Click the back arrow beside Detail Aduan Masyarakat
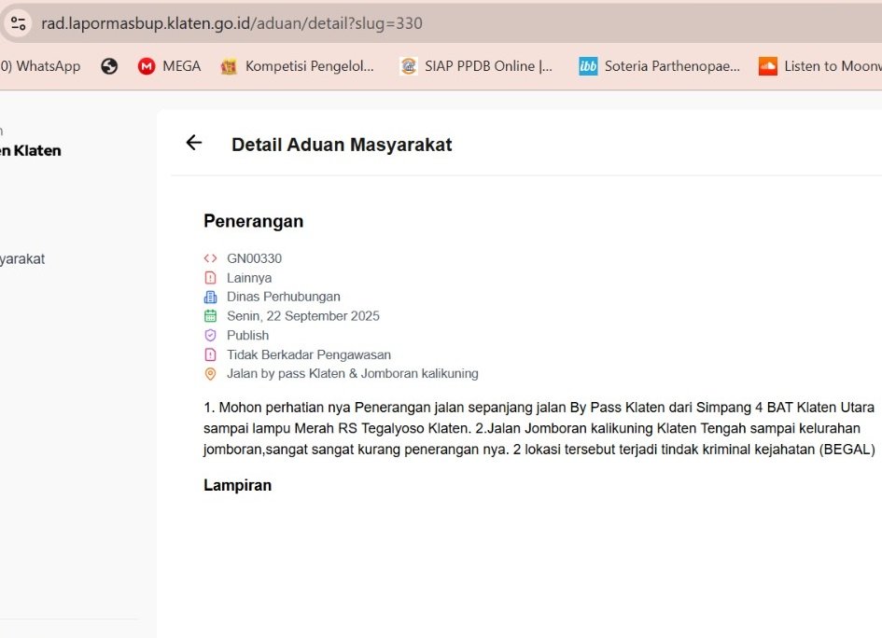The image size is (882, 638). [x=193, y=143]
